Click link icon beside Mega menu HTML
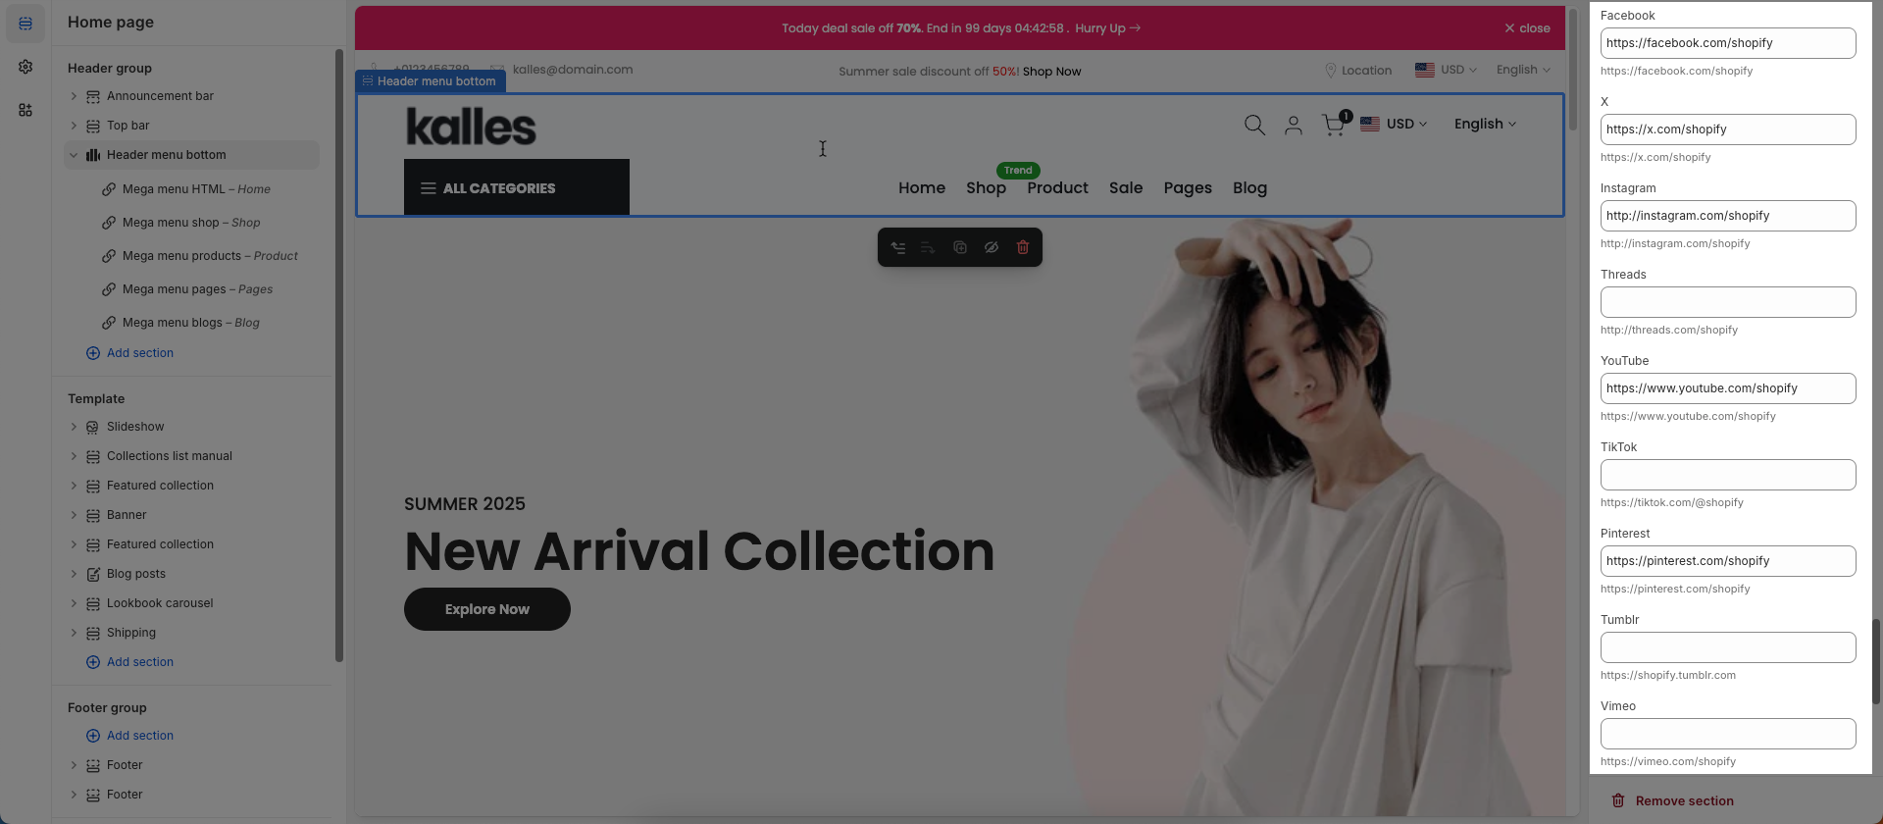1883x824 pixels. coord(109,189)
